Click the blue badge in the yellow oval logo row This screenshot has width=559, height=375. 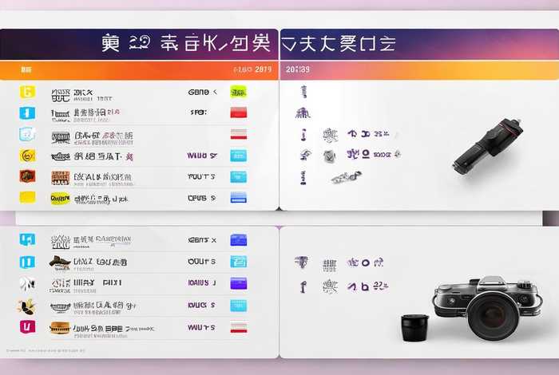238,197
